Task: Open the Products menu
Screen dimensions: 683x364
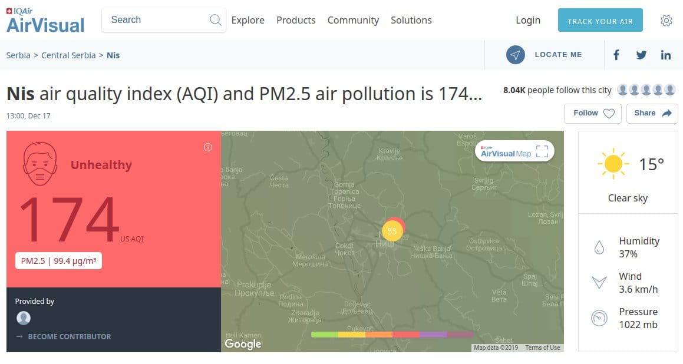Action: point(296,20)
